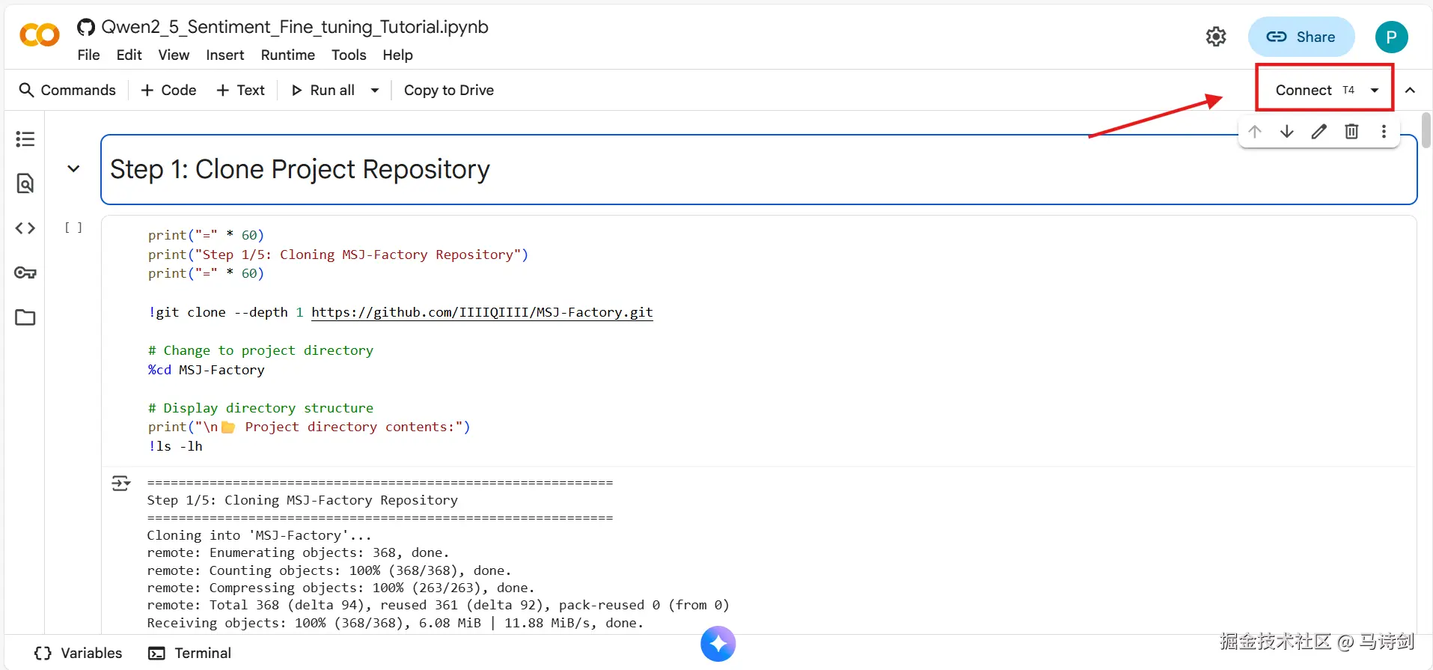Screen dimensions: 1433x670
Task: Open the Runtime menu
Action: pyautogui.click(x=287, y=55)
